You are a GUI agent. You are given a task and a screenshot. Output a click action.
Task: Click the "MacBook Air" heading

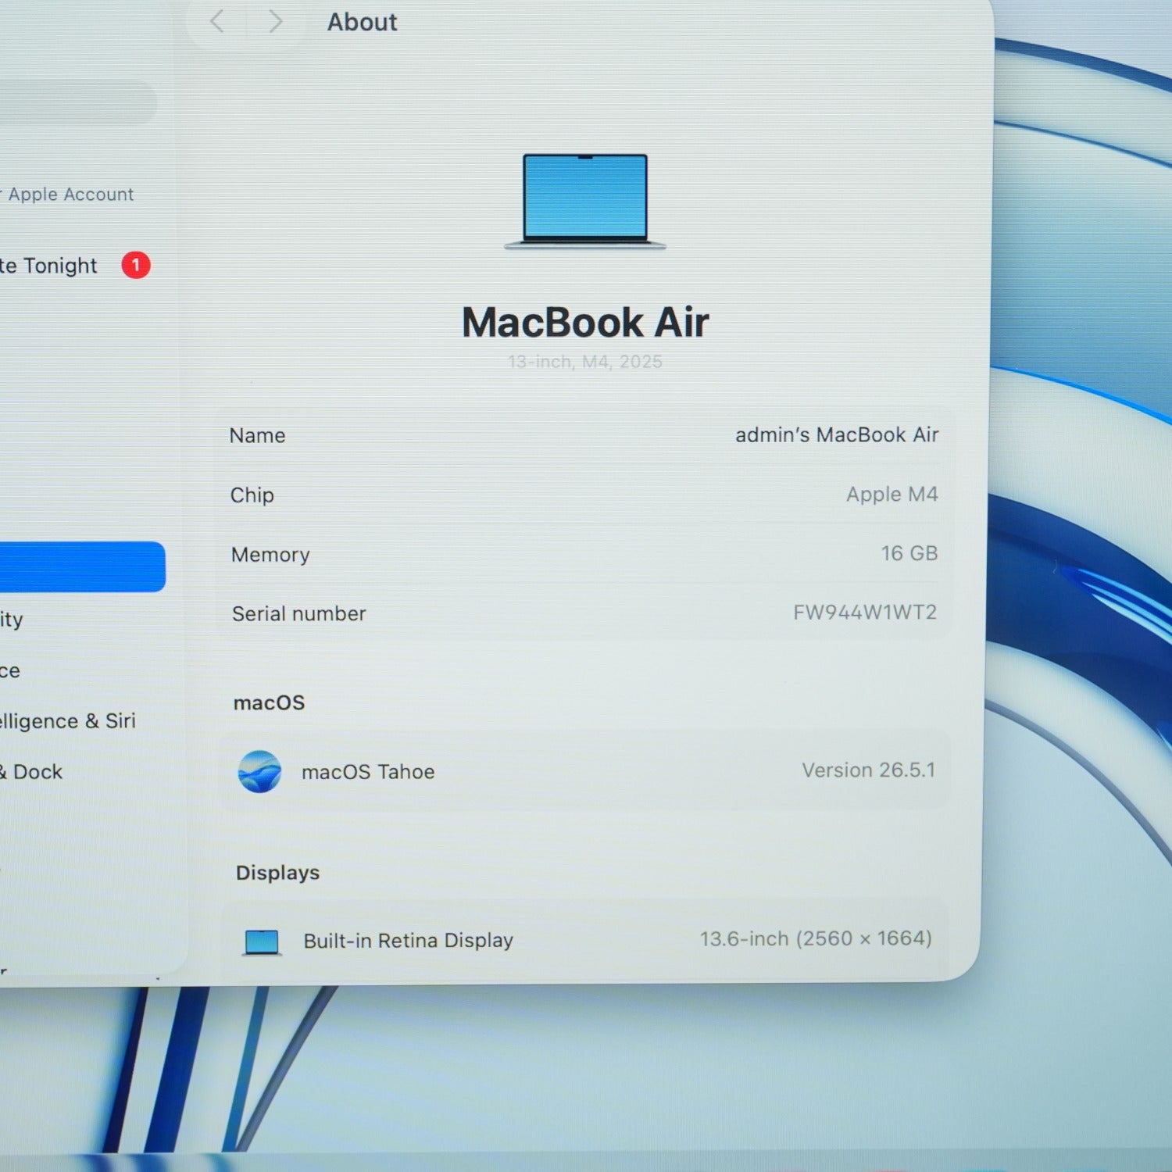pos(585,322)
